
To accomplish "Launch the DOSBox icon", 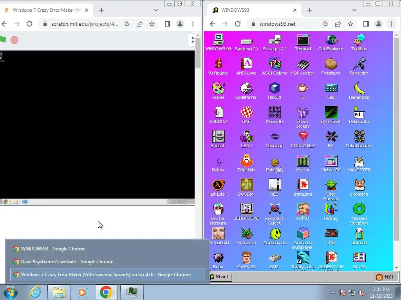I will [x=246, y=188].
